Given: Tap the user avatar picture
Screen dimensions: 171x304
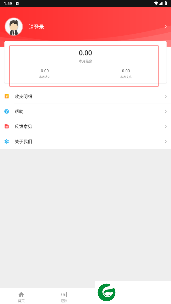Looking at the screenshot, I should tap(14, 27).
